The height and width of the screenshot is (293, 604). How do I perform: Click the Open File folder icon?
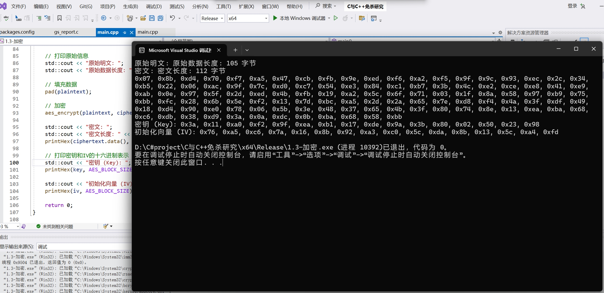pyautogui.click(x=143, y=18)
